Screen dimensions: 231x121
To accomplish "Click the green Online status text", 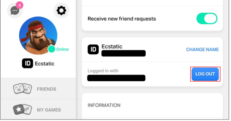I will [x=62, y=49].
